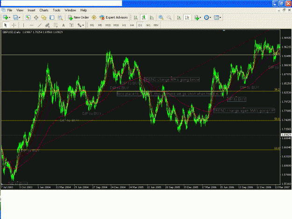The width and height of the screenshot is (292, 219).
Task: Click the chart window system icon beside File
Action: pos(3,10)
